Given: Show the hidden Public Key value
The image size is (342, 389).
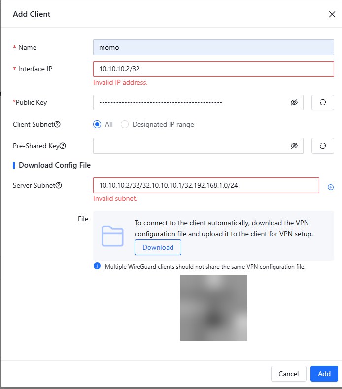Looking at the screenshot, I should pyautogui.click(x=294, y=102).
